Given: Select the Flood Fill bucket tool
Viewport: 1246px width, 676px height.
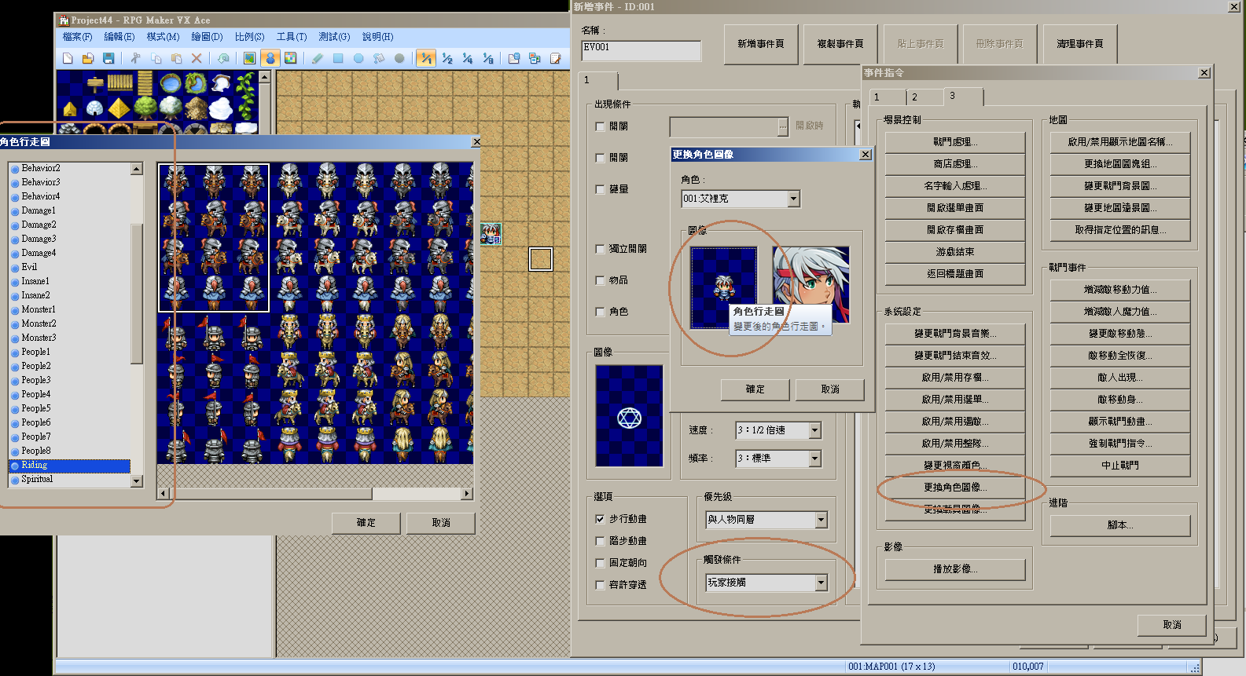Looking at the screenshot, I should (x=379, y=58).
